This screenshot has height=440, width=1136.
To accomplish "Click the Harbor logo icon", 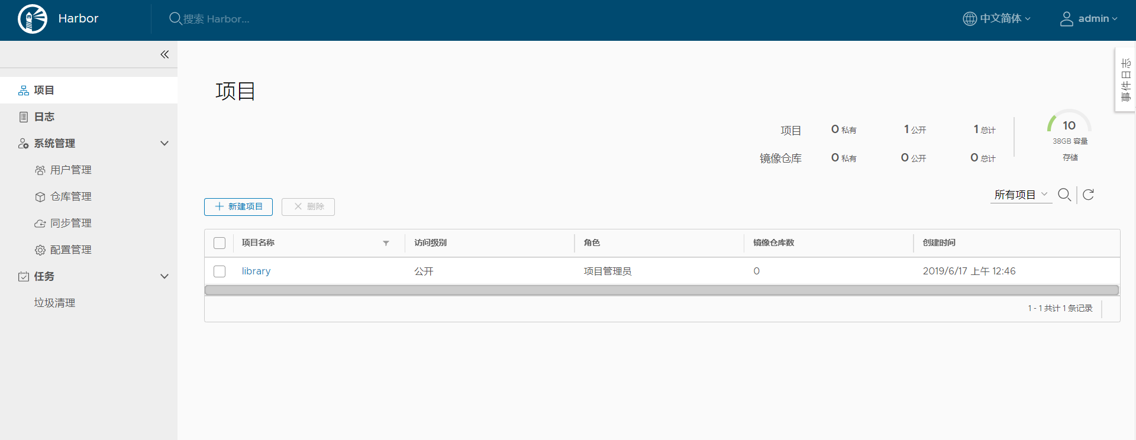I will 33,19.
